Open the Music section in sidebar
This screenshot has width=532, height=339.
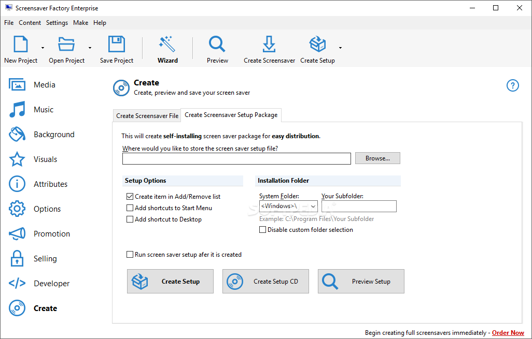pyautogui.click(x=31, y=109)
